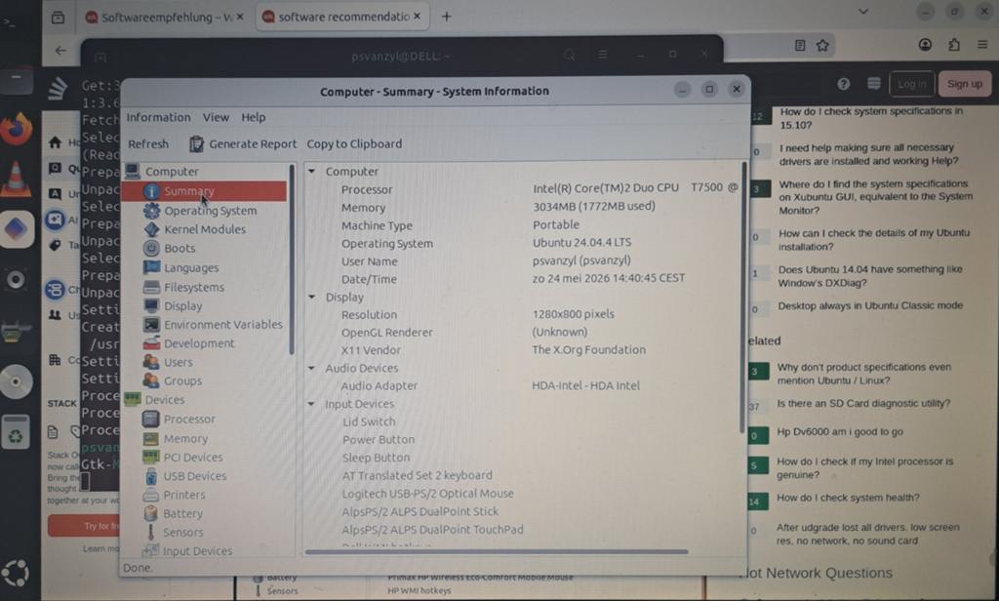999x601 pixels.
Task: Collapse the Display section in details pane
Action: tap(312, 297)
